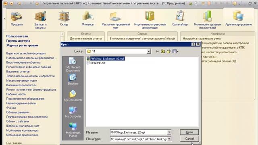This screenshot has width=258, height=145.
Task: Open Дополнительные отчеты under Отчеты
Action: (x=86, y=39)
